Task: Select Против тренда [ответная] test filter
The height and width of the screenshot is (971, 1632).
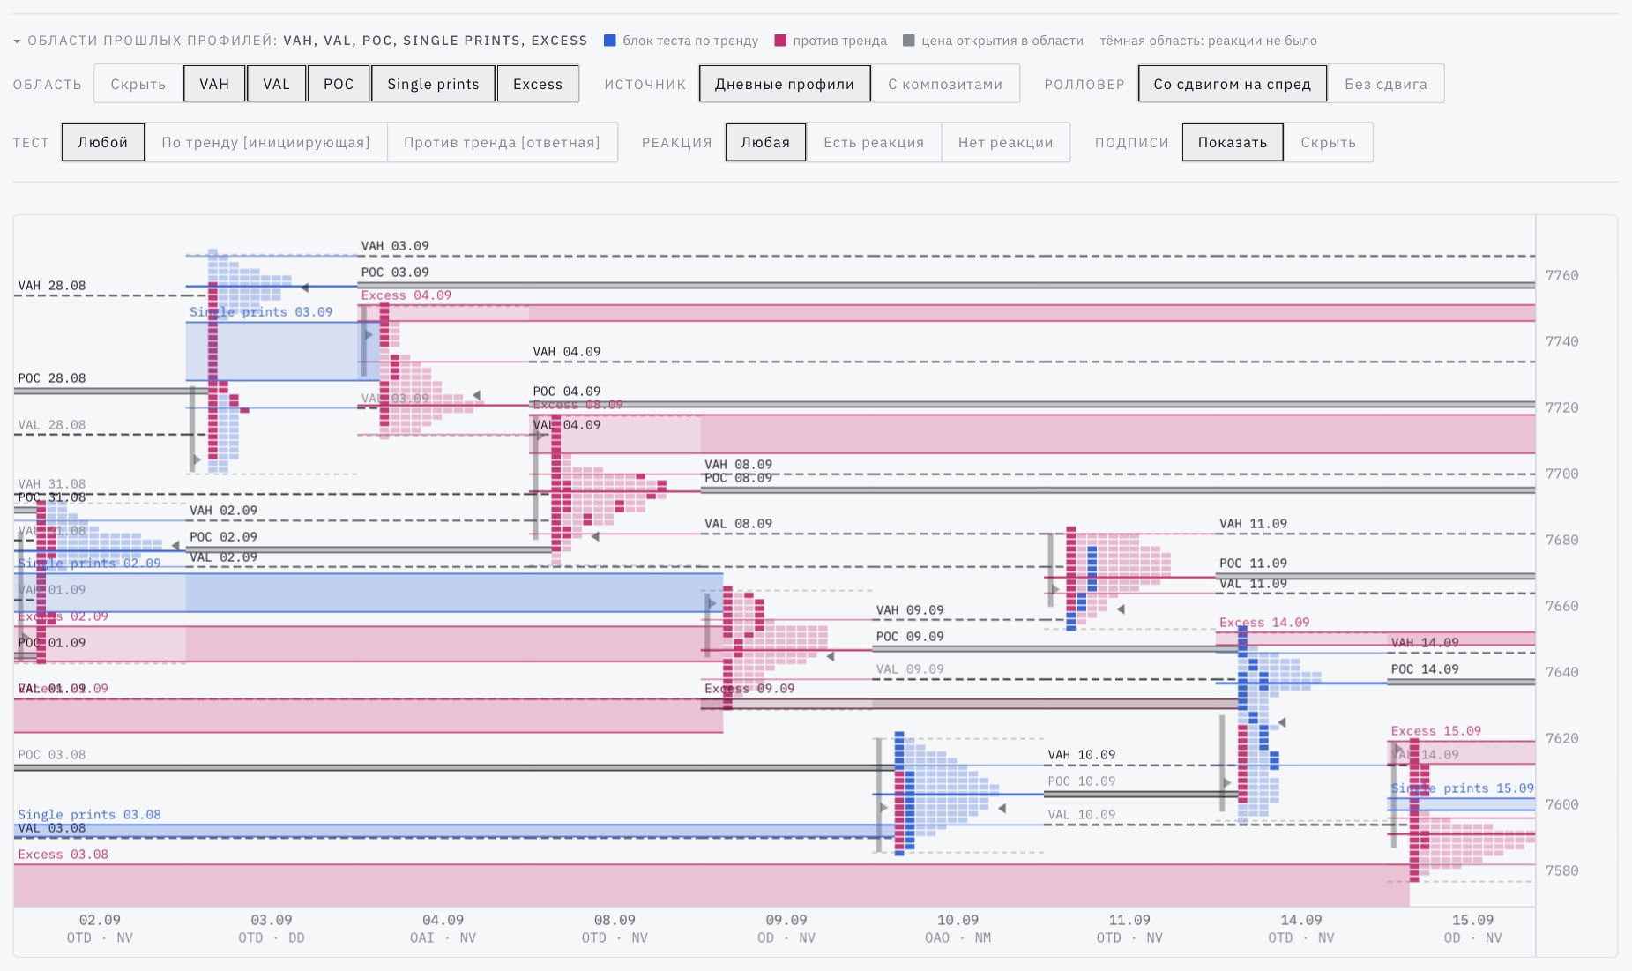Action: click(x=502, y=142)
